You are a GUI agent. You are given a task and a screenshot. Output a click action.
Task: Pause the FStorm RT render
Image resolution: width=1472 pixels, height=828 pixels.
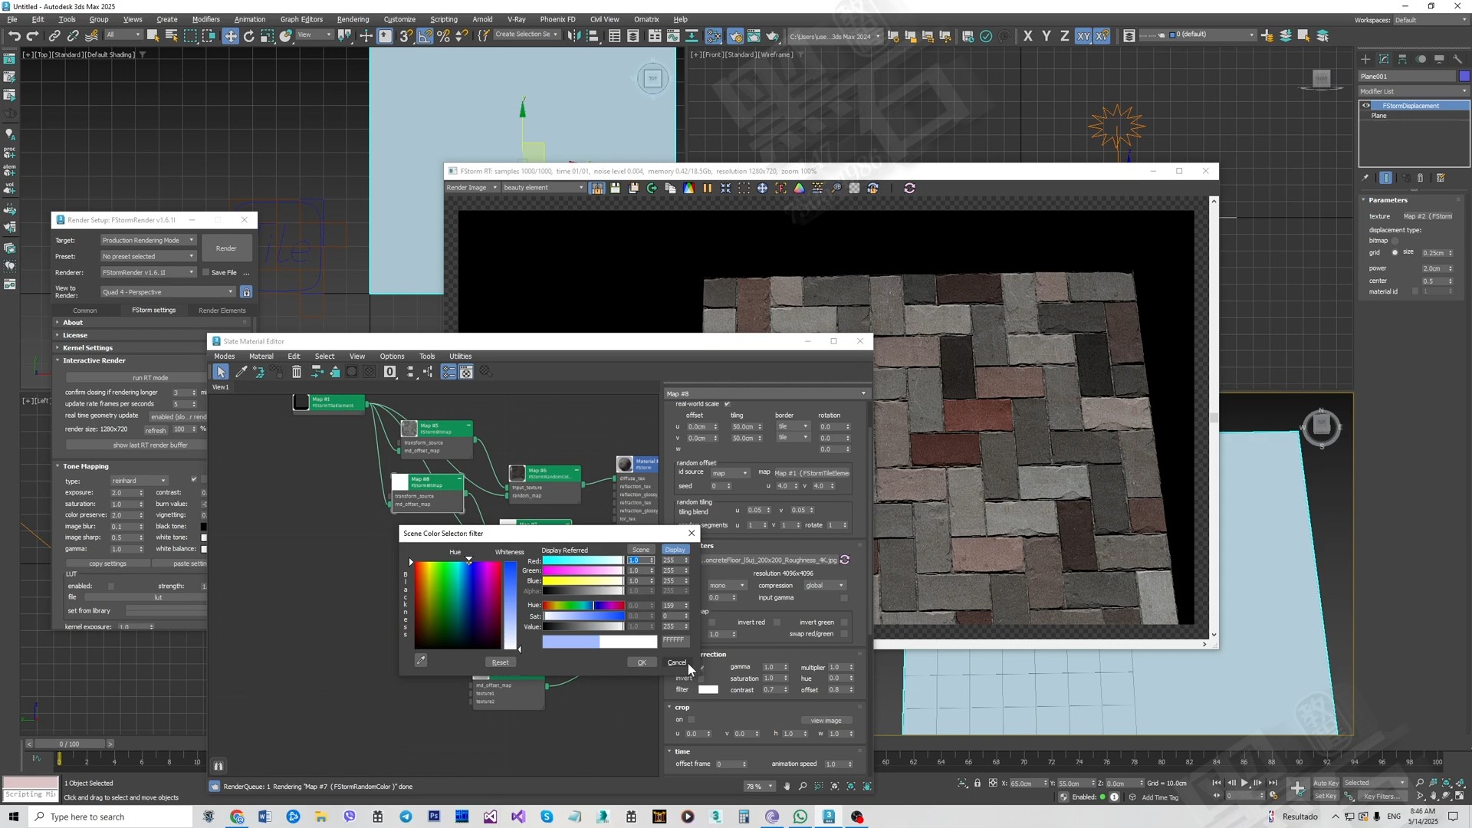[707, 188]
